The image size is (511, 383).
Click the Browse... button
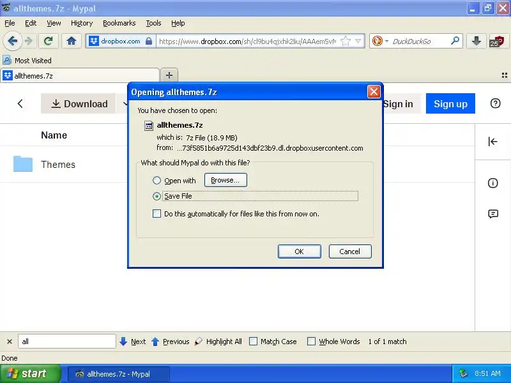pyautogui.click(x=225, y=180)
